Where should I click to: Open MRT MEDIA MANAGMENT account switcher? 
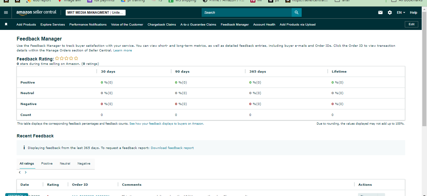click(x=96, y=12)
